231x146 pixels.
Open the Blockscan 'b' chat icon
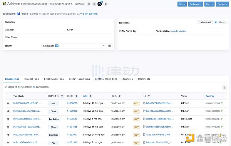[100, 4]
